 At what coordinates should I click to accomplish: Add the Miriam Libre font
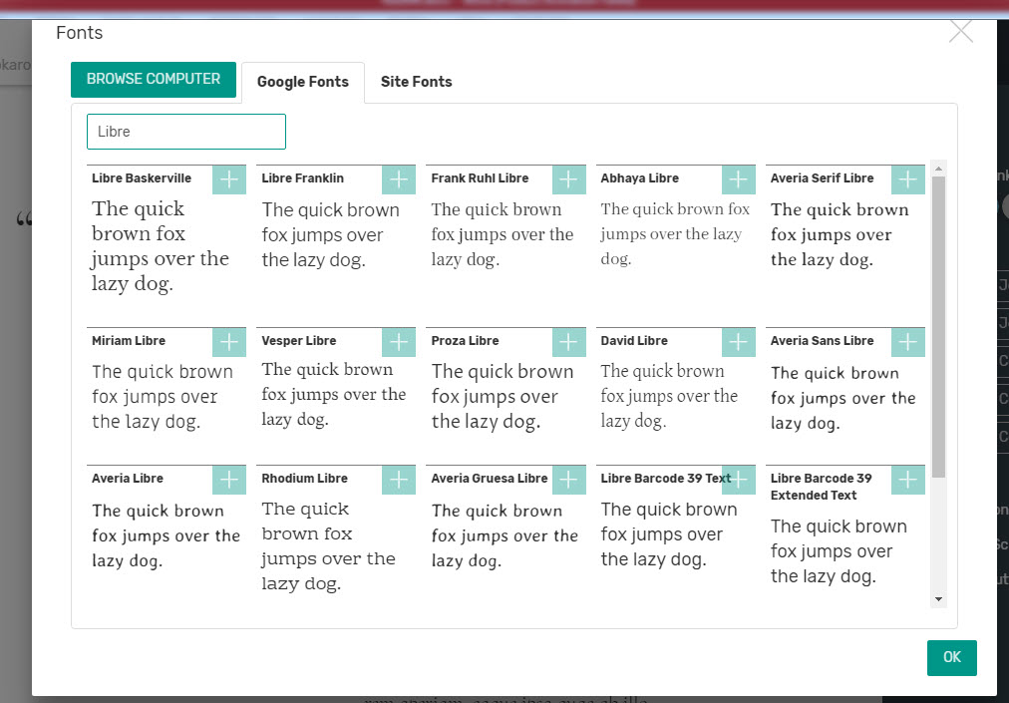229,342
